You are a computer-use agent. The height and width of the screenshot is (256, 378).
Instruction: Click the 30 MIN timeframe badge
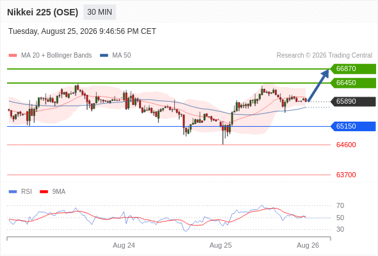(99, 12)
